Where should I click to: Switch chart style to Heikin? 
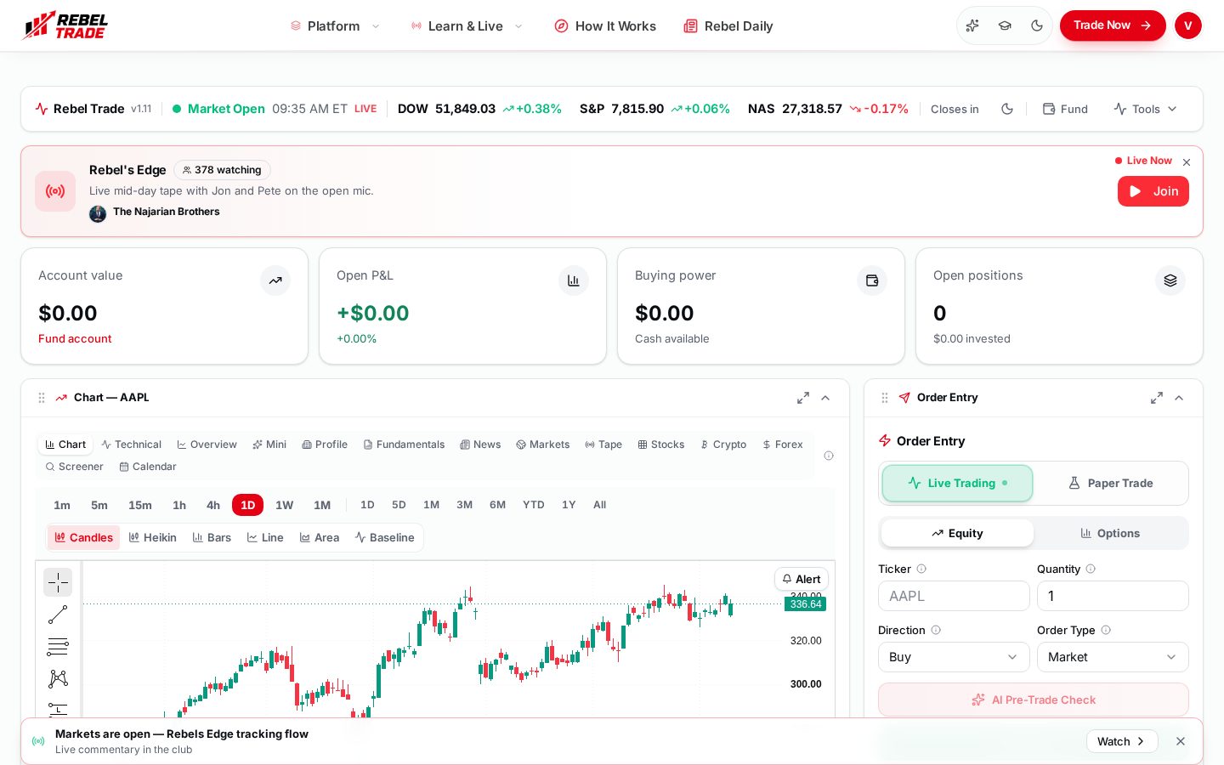pos(153,537)
